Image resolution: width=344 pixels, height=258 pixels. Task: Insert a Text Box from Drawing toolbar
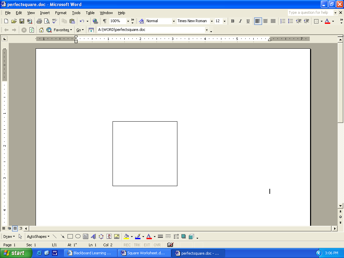pos(86,236)
